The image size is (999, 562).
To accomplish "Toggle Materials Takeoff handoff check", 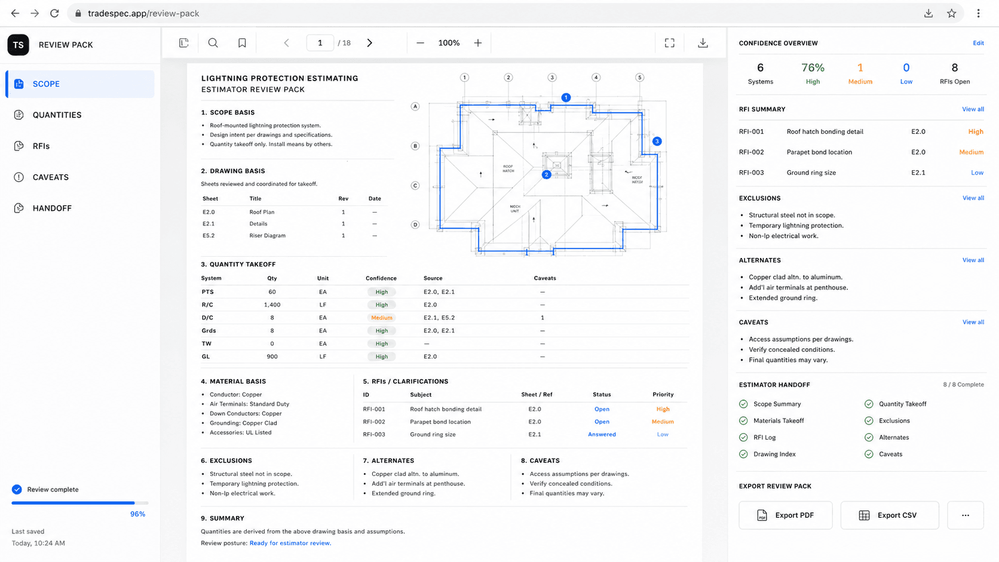I will (743, 420).
